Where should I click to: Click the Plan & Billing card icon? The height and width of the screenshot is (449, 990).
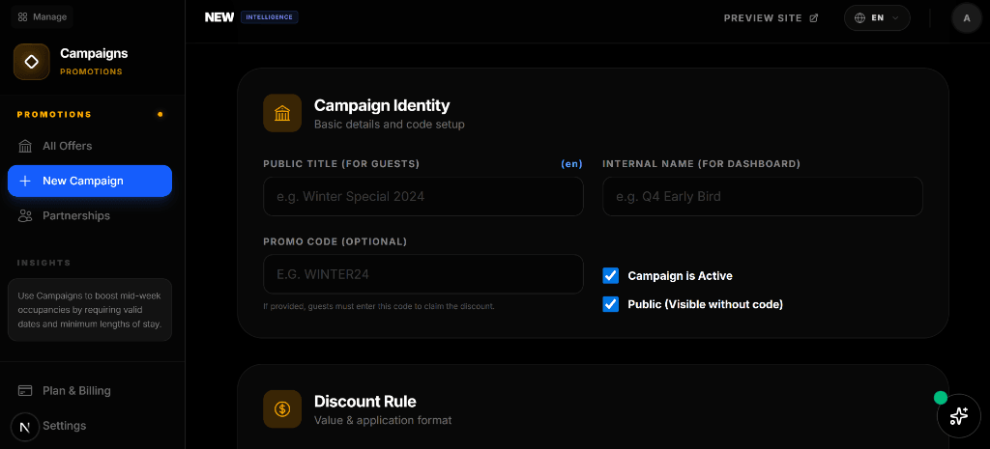pos(25,391)
